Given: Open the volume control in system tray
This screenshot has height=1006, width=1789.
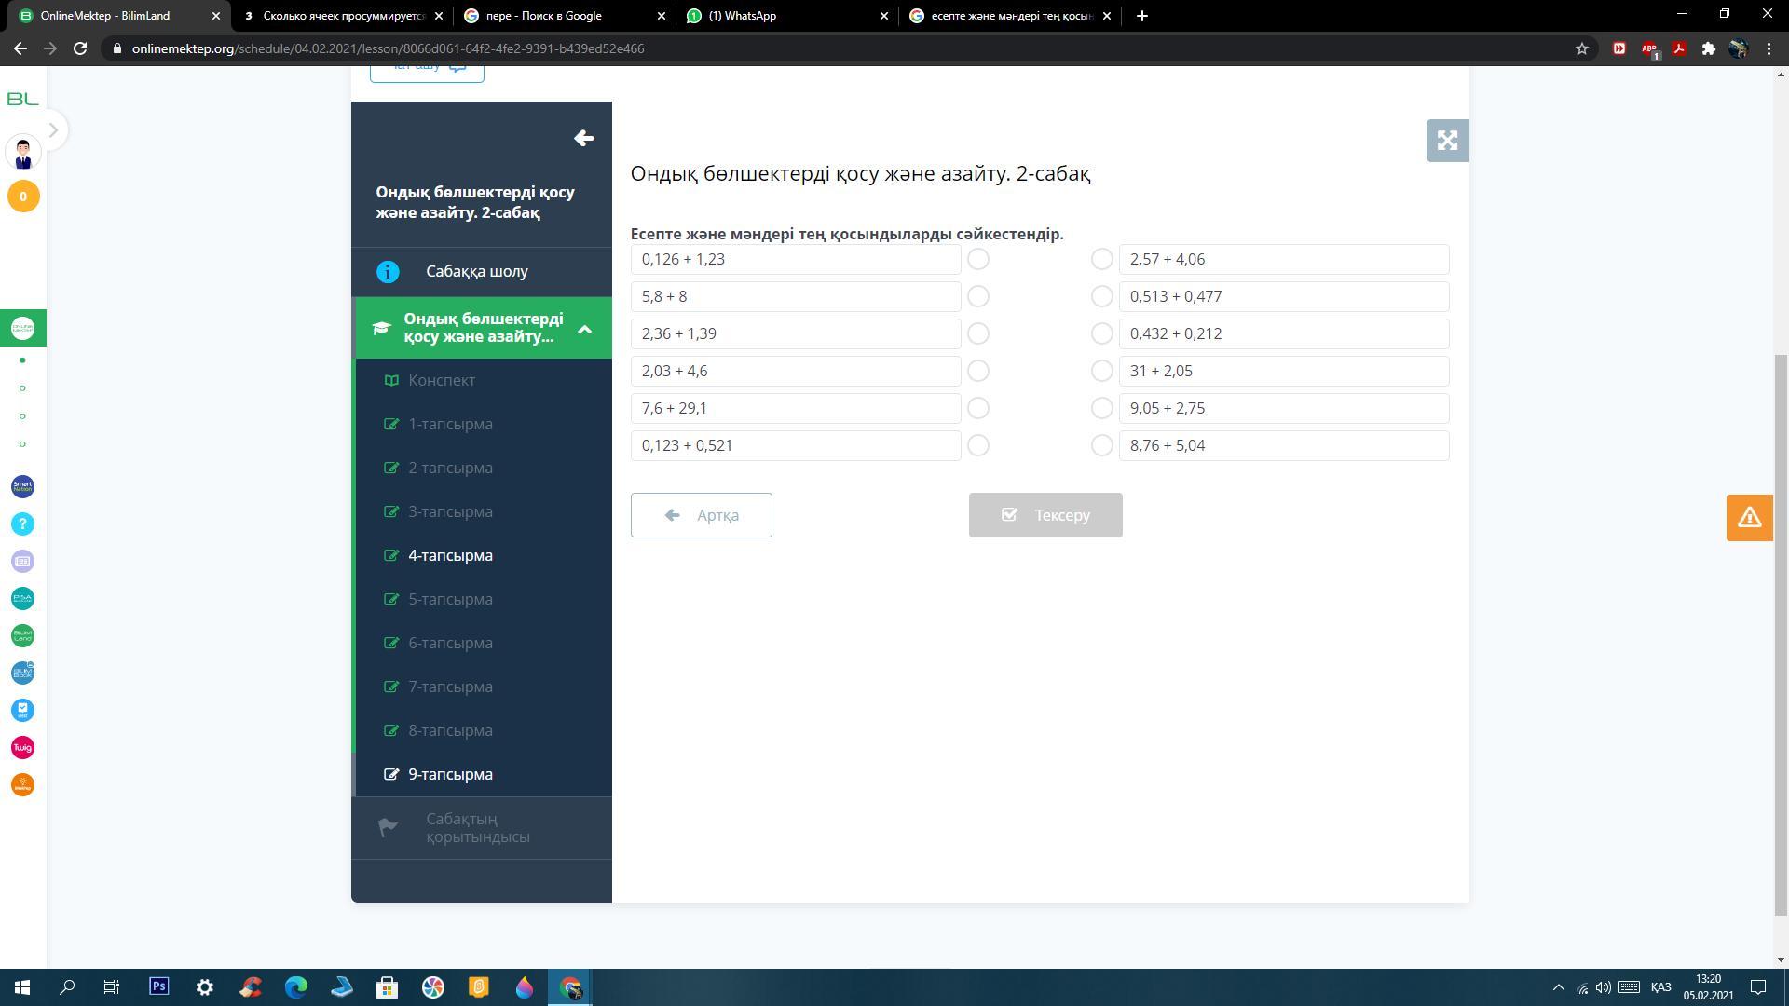Looking at the screenshot, I should pyautogui.click(x=1604, y=987).
